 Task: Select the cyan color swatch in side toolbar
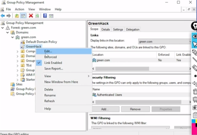[194, 121]
